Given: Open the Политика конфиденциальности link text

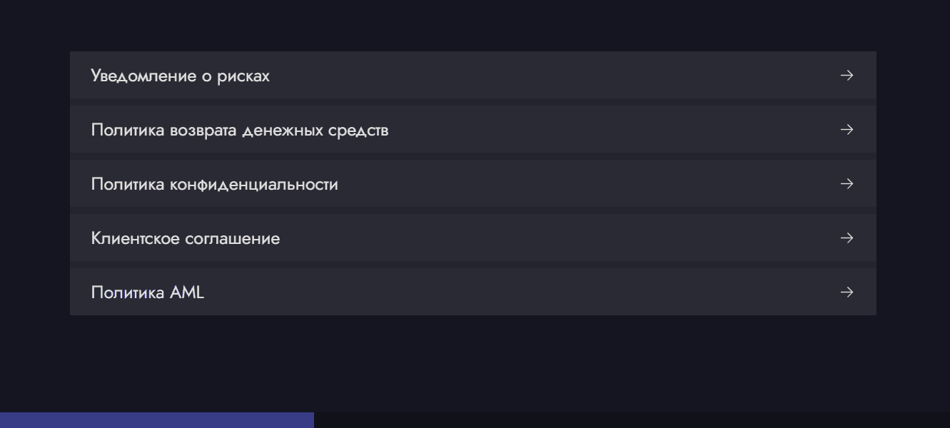Looking at the screenshot, I should click(215, 184).
